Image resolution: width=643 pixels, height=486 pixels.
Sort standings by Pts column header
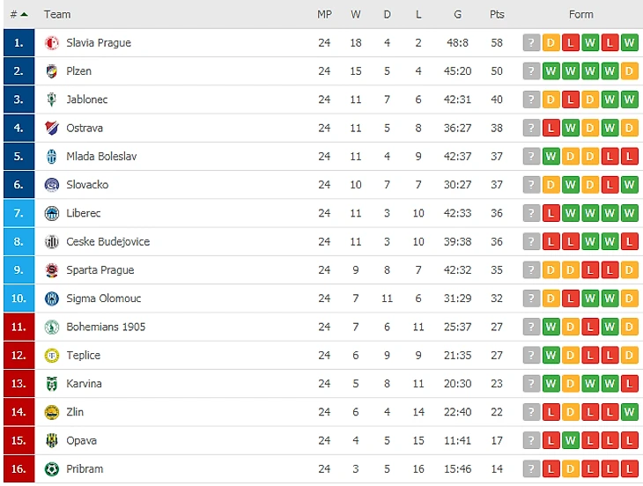tap(497, 14)
